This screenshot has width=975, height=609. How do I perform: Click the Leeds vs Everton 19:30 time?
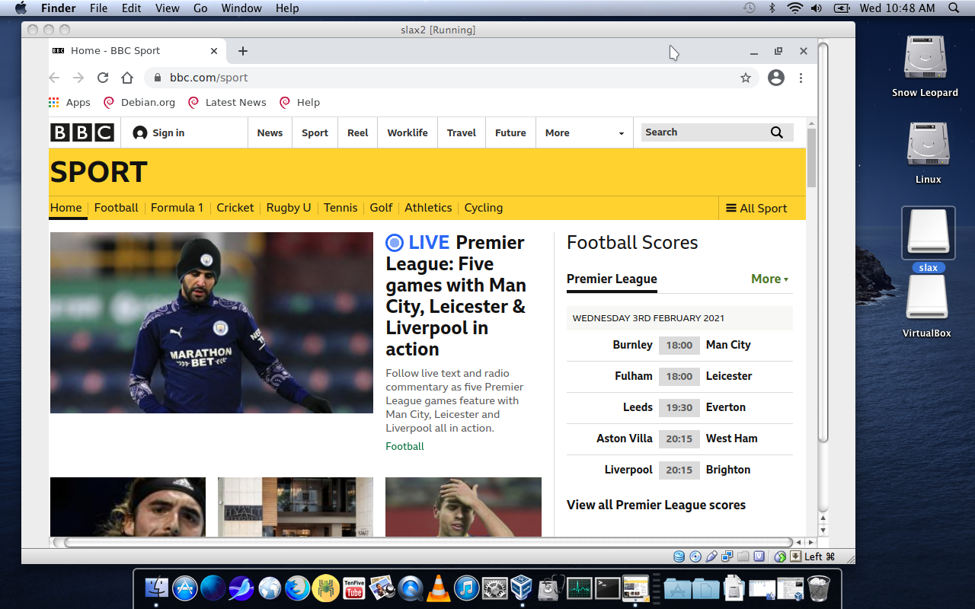pyautogui.click(x=679, y=407)
